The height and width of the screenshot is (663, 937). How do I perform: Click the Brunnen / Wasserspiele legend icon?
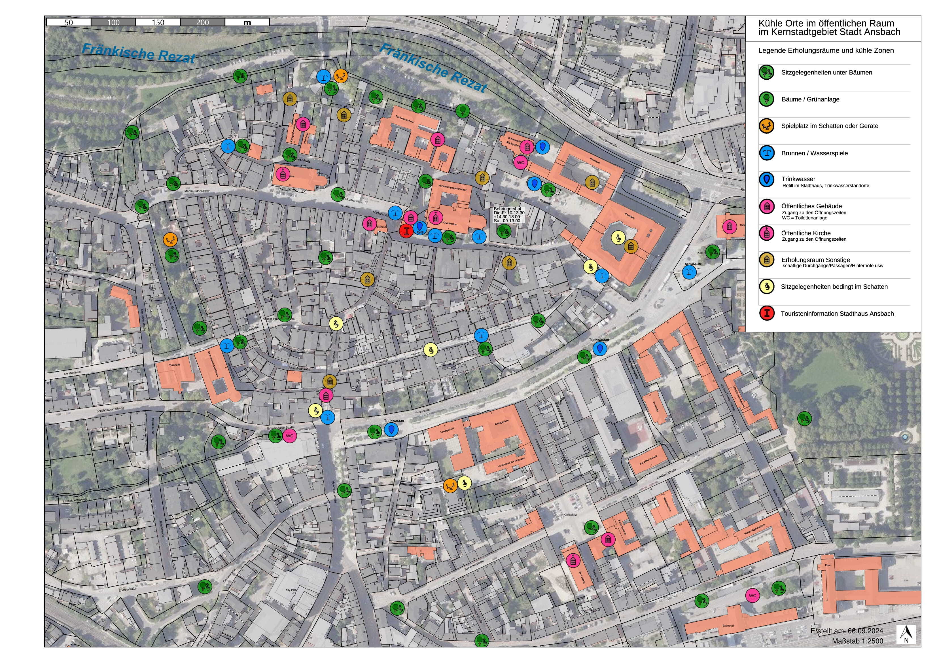click(767, 153)
